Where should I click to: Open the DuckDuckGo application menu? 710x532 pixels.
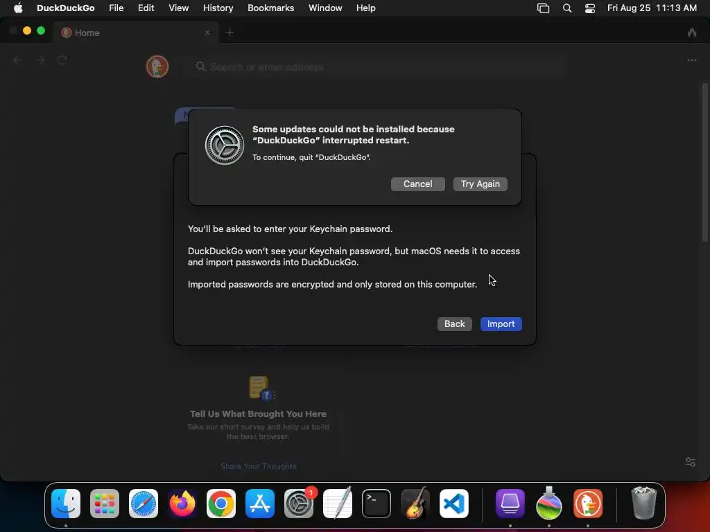tap(66, 8)
